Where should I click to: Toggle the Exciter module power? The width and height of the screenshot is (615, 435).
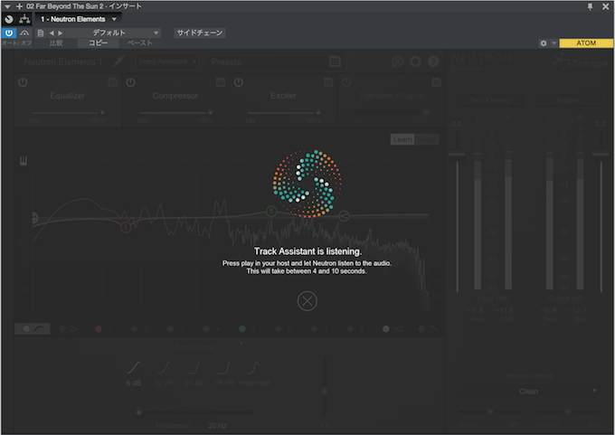pos(239,82)
